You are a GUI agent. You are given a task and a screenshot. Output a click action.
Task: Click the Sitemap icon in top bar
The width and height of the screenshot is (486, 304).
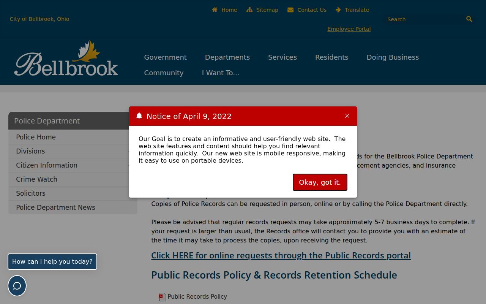tap(249, 10)
